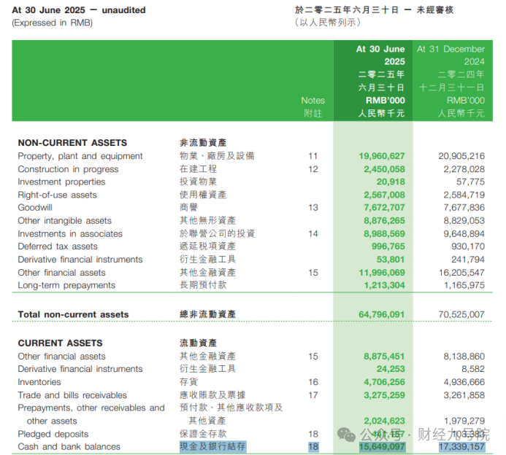The width and height of the screenshot is (506, 455).
Task: Click '(Expressed in RMB)' subtitle
Action: click(x=53, y=23)
